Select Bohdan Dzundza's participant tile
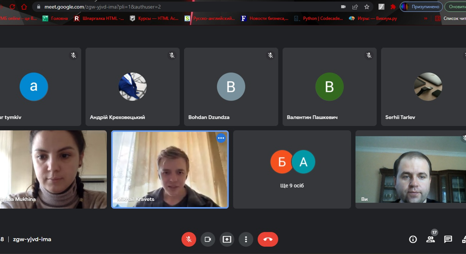Screen dimensions: 466x254 click(231, 87)
